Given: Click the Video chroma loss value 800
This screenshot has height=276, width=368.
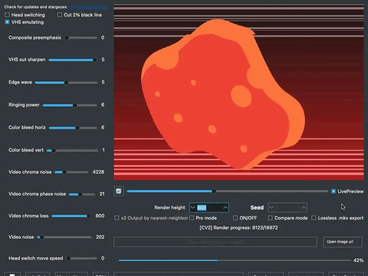Looking at the screenshot, I should pos(100,216).
